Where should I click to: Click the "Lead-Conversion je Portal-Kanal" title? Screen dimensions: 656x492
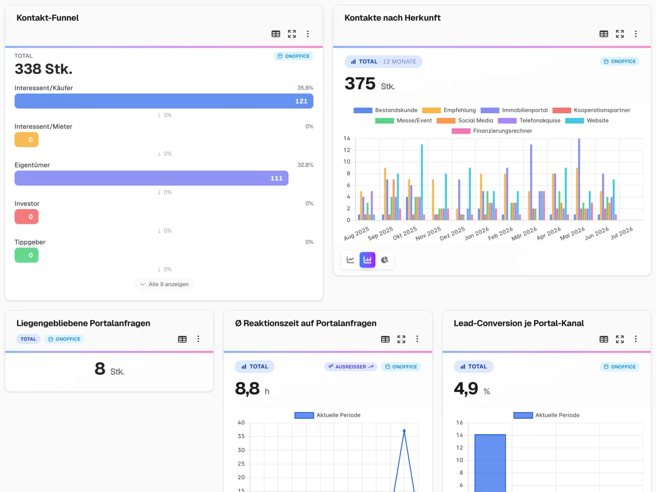pos(519,323)
